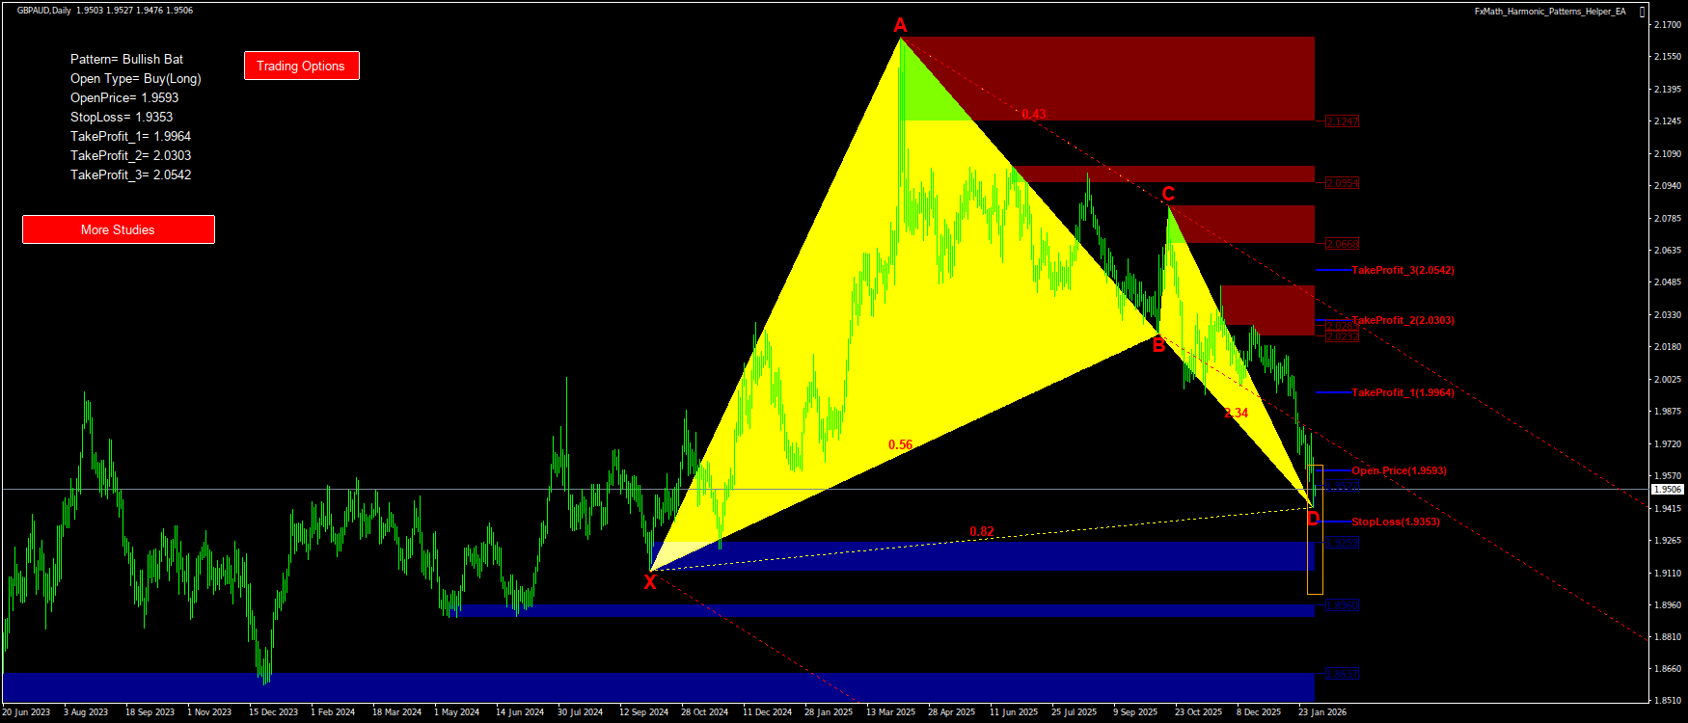The width and height of the screenshot is (1688, 723).
Task: Click the More Studies button
Action: (x=118, y=229)
